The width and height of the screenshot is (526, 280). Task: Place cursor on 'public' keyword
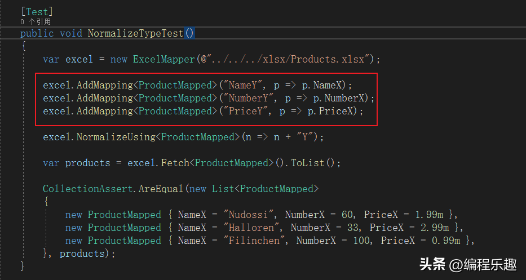37,34
